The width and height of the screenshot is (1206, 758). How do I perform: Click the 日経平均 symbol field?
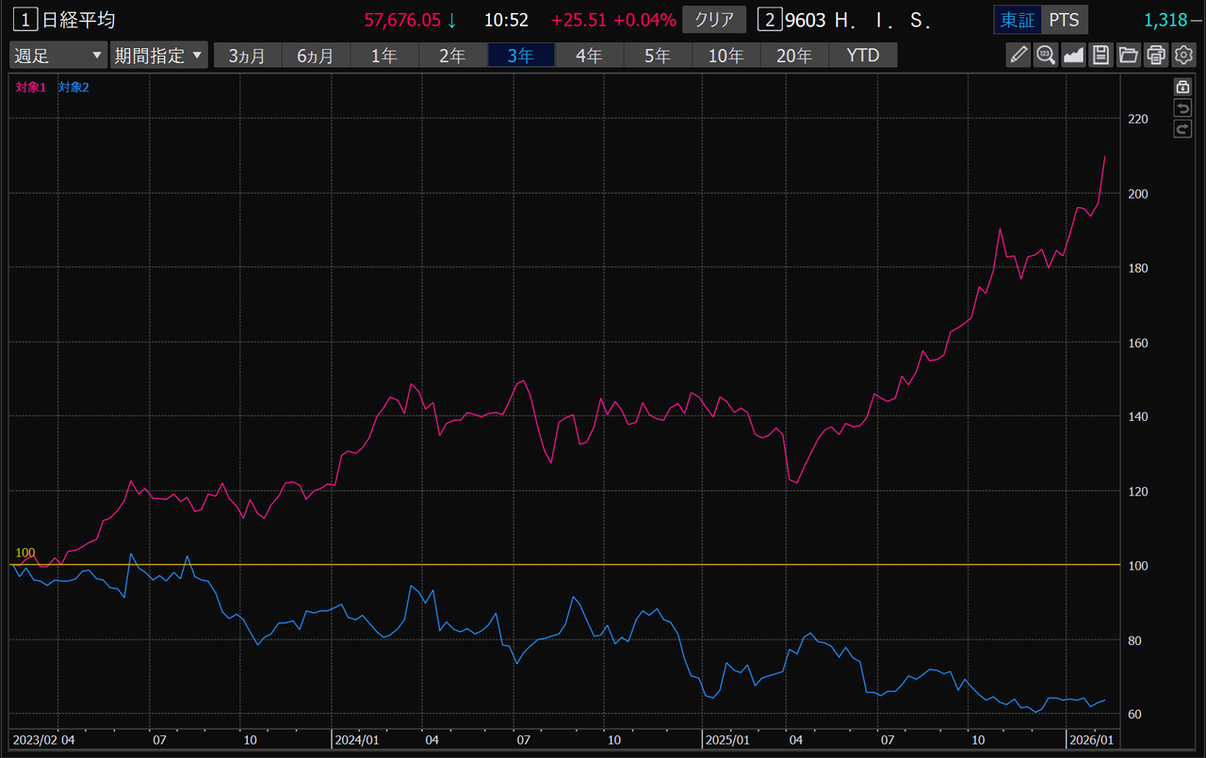(x=78, y=20)
